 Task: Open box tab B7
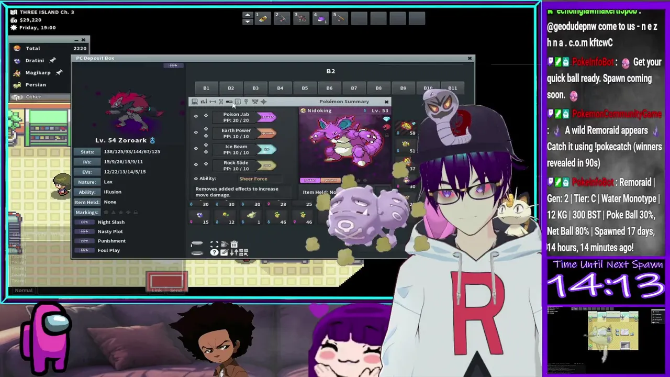(354, 88)
